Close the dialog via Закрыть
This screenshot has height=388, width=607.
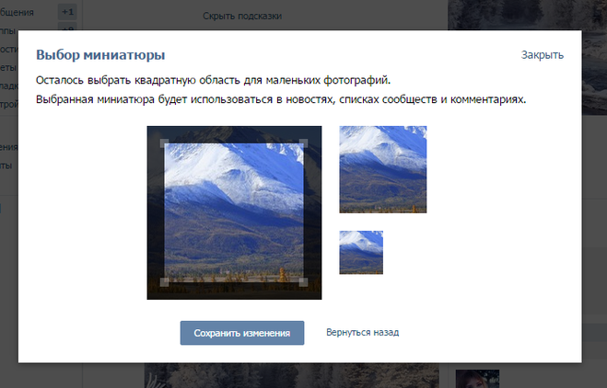[x=542, y=55]
